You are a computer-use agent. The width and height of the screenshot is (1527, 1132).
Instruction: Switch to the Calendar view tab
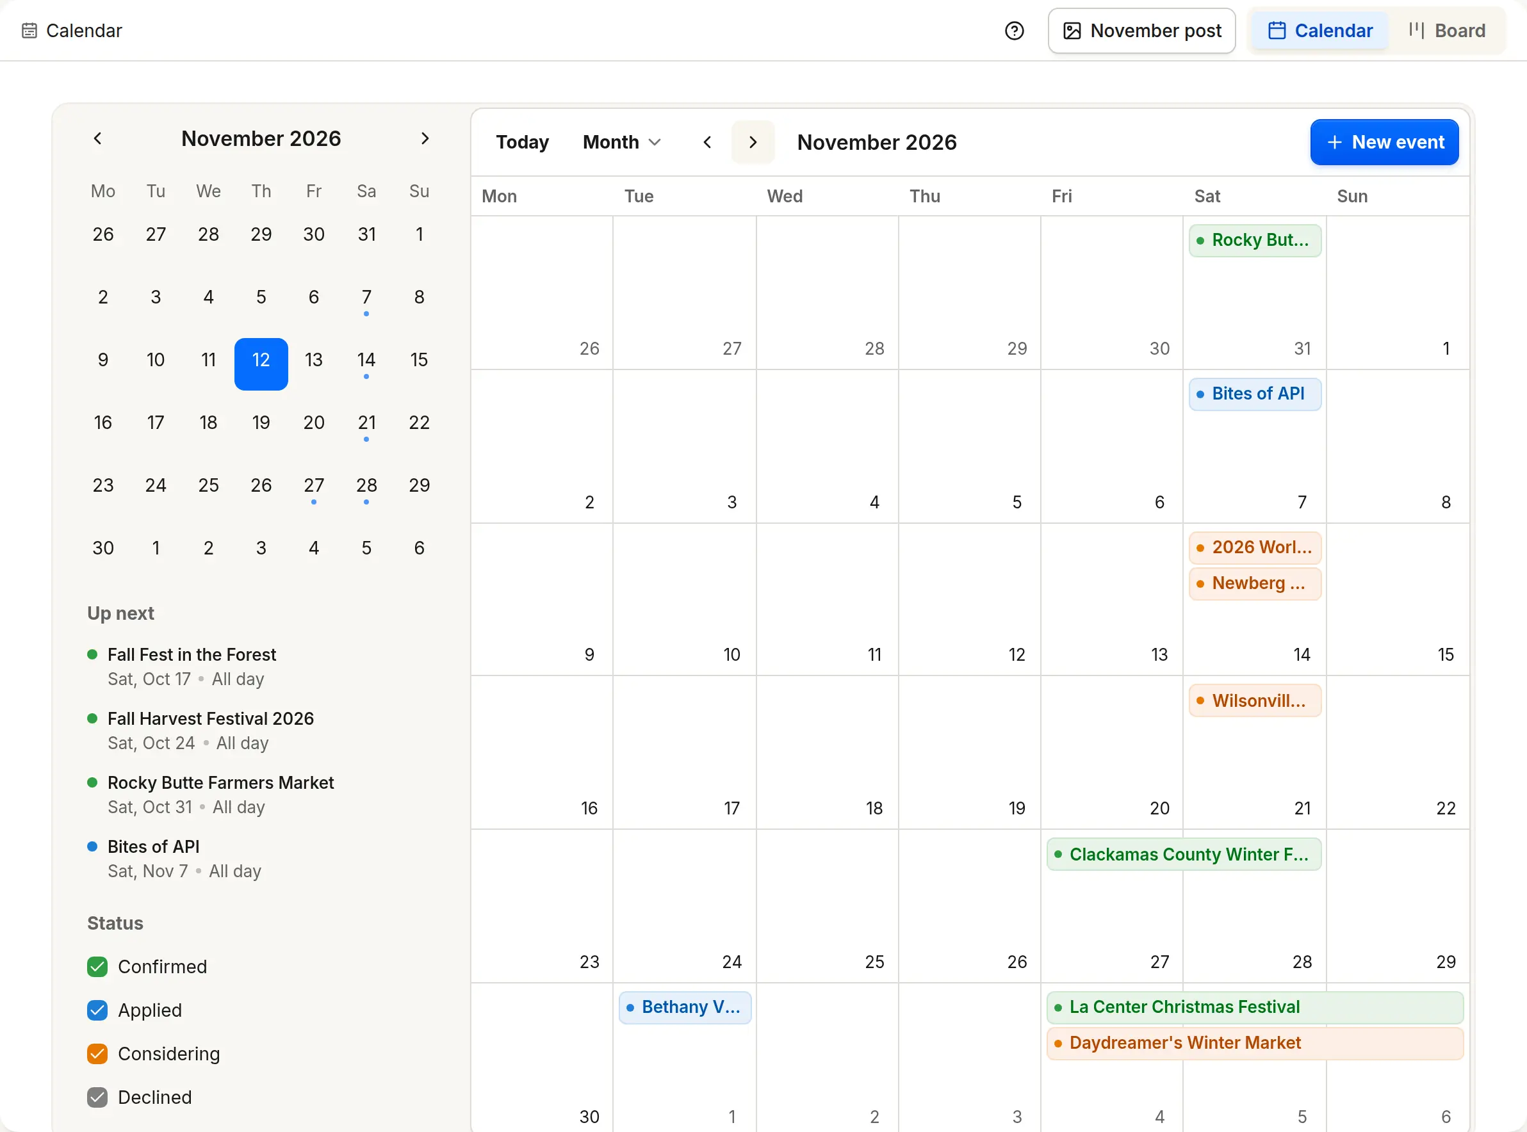point(1320,31)
